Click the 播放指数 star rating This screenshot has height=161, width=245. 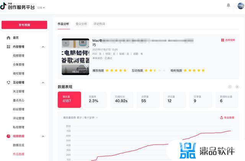[116, 70]
